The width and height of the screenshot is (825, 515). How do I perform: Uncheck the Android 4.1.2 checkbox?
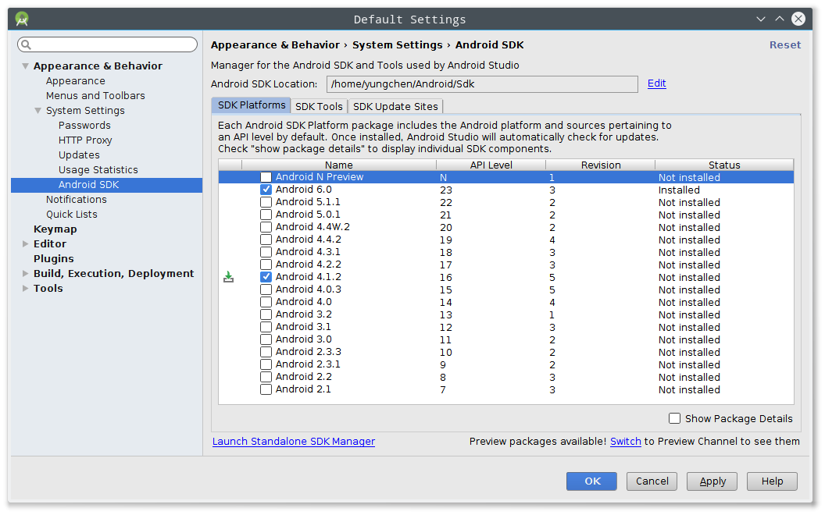click(266, 277)
